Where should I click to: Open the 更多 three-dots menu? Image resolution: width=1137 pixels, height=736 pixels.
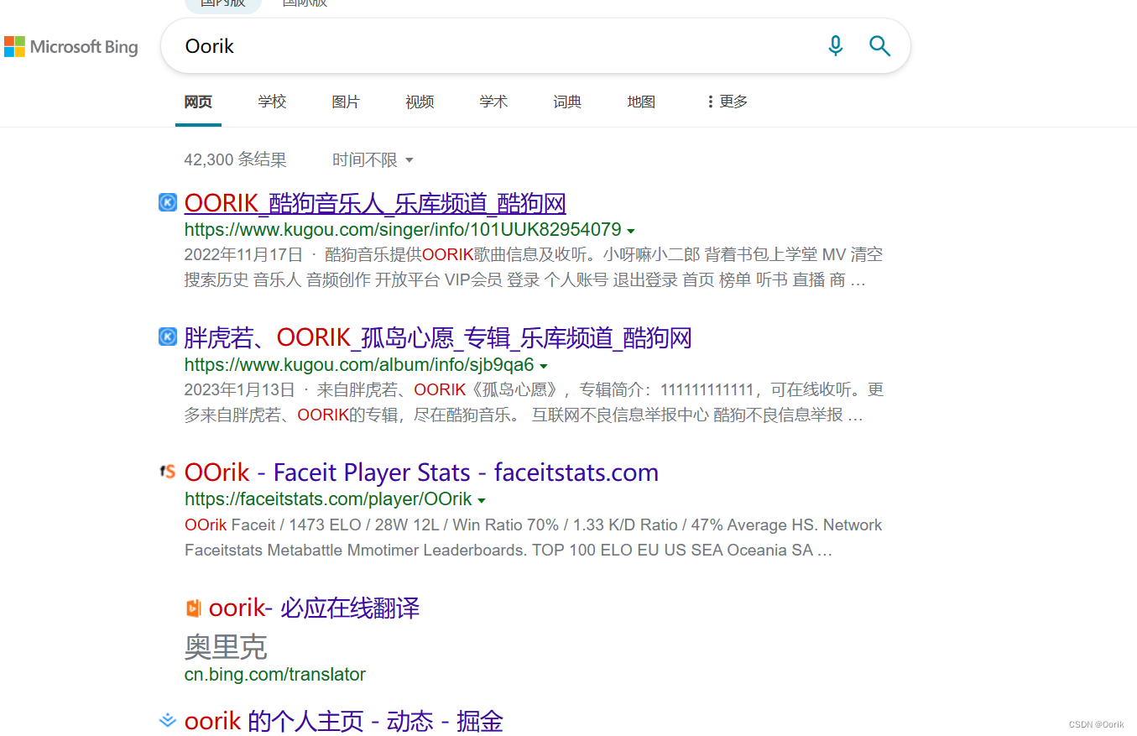coord(727,102)
